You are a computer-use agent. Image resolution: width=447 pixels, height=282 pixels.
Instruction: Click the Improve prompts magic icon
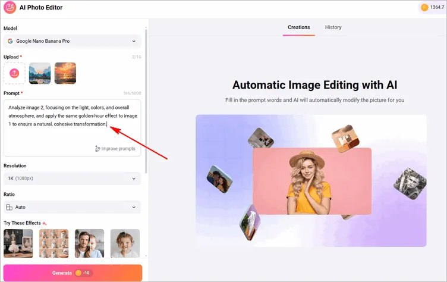click(x=97, y=149)
